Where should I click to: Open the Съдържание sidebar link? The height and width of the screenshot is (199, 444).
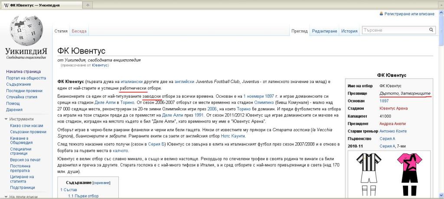[19, 84]
